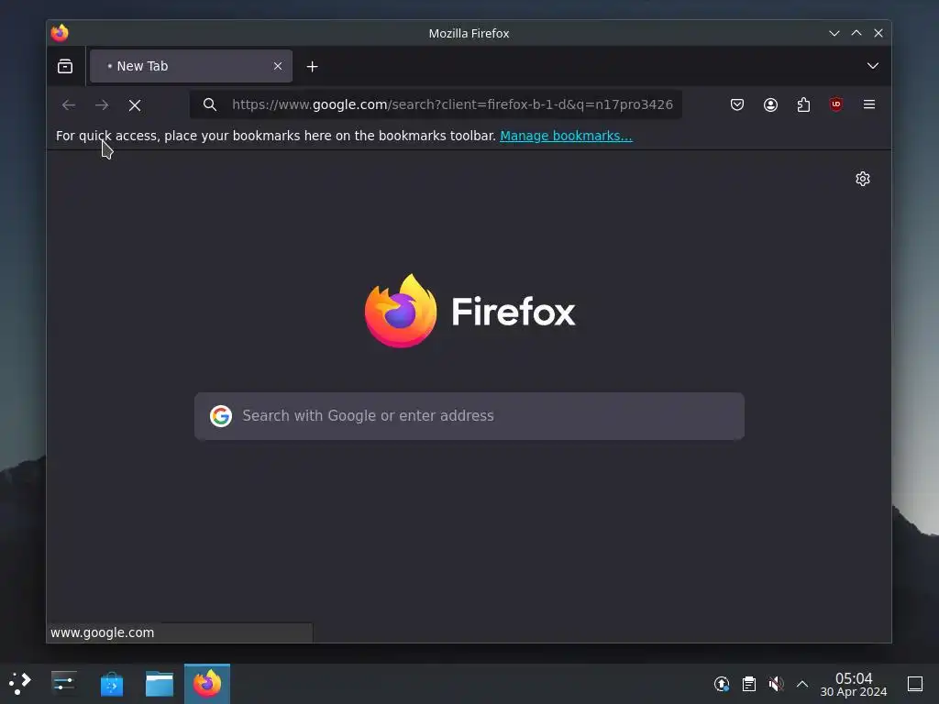Expand hidden system tray icons
The width and height of the screenshot is (939, 704).
pyautogui.click(x=802, y=684)
